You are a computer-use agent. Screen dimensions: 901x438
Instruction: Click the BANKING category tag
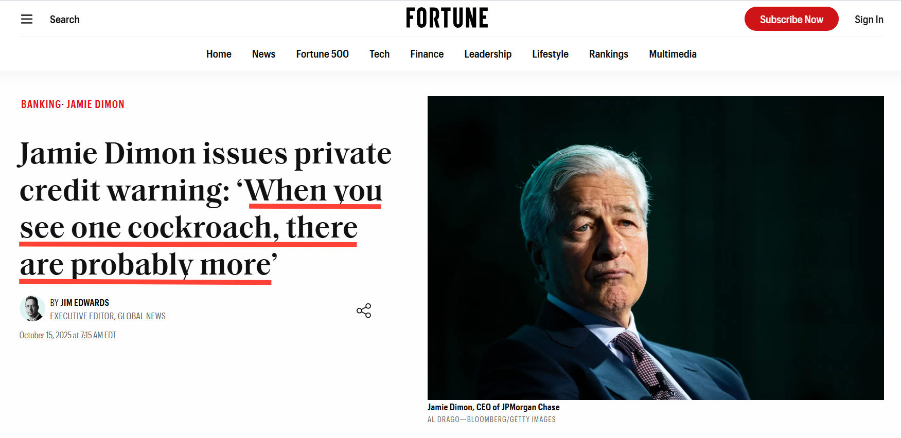pos(41,104)
